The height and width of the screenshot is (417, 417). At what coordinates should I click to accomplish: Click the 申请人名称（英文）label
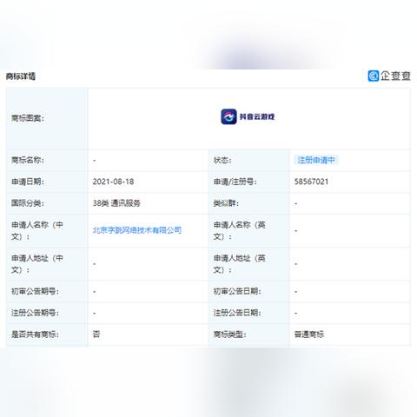(x=239, y=230)
